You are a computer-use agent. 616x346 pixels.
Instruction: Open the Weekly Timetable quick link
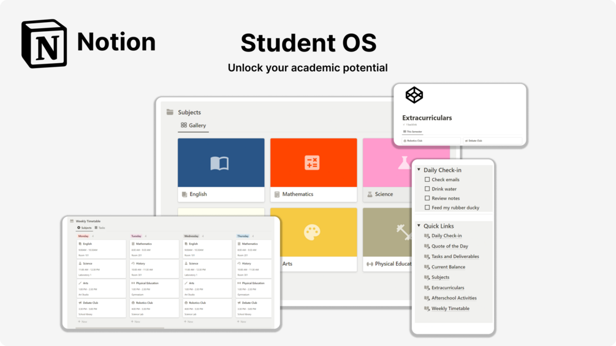click(x=451, y=309)
